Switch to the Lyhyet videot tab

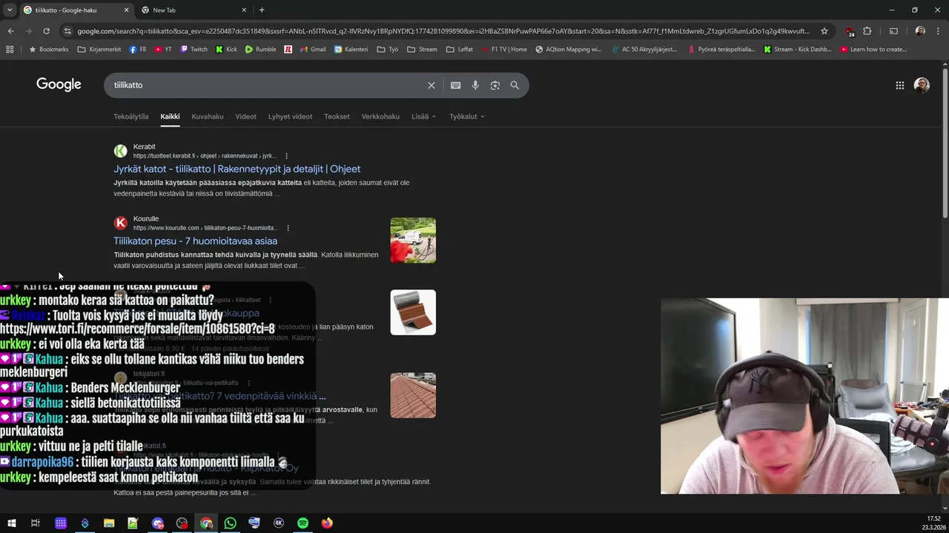click(x=290, y=116)
